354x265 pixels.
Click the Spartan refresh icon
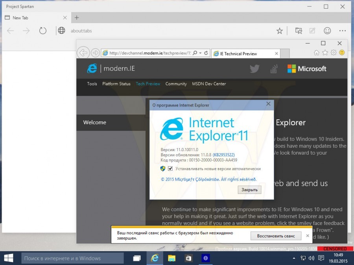(42, 31)
